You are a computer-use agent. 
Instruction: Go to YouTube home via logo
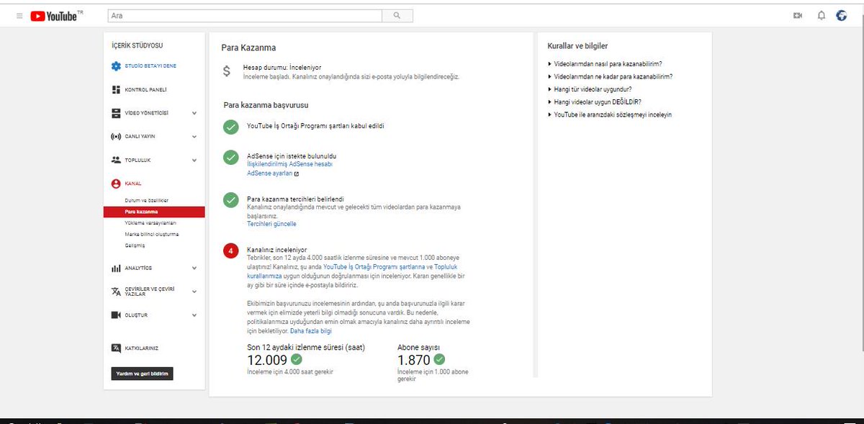coord(56,16)
